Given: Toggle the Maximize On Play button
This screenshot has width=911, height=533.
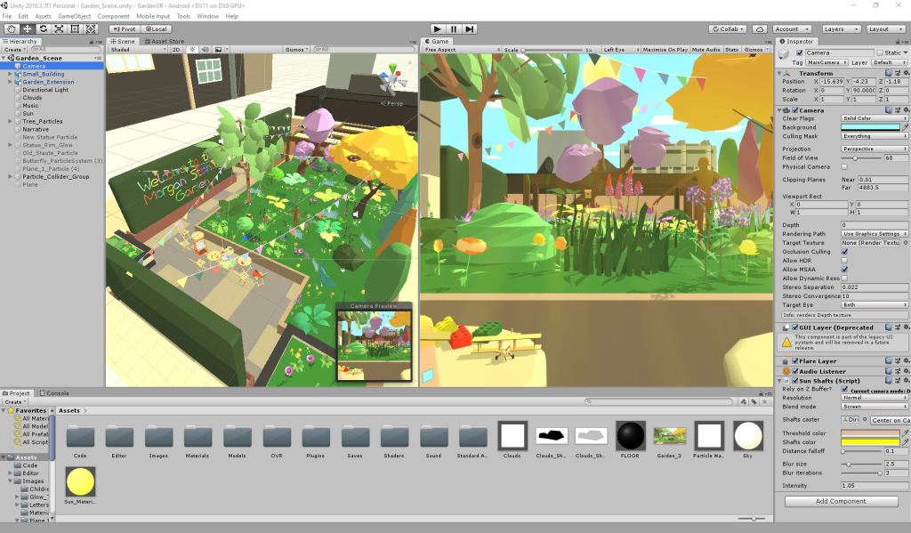Looking at the screenshot, I should tap(664, 50).
